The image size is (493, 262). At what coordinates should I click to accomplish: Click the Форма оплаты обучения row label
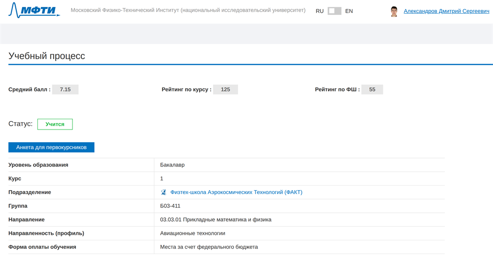pos(42,247)
